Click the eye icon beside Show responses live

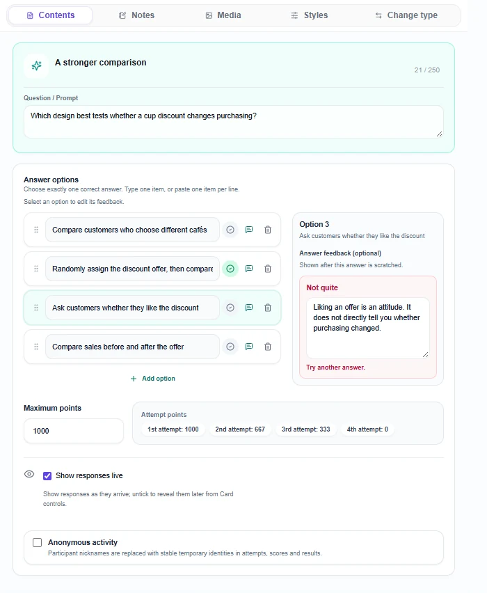29,474
